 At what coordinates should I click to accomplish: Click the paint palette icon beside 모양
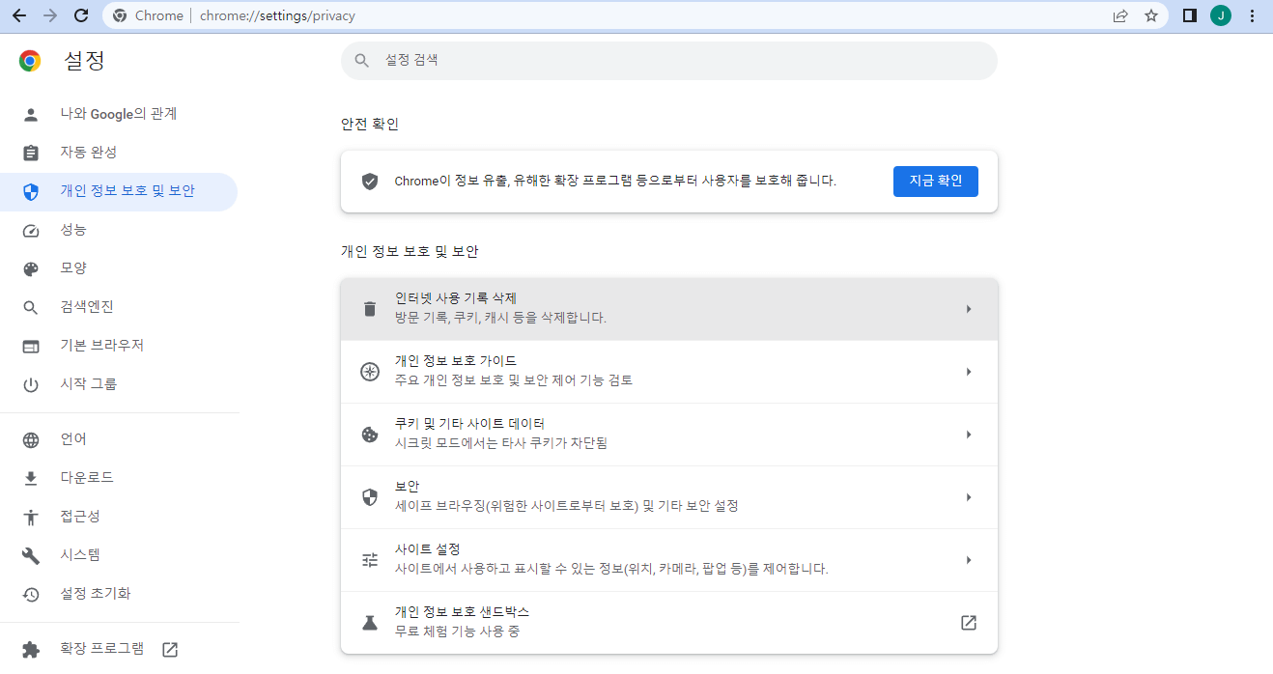point(30,267)
